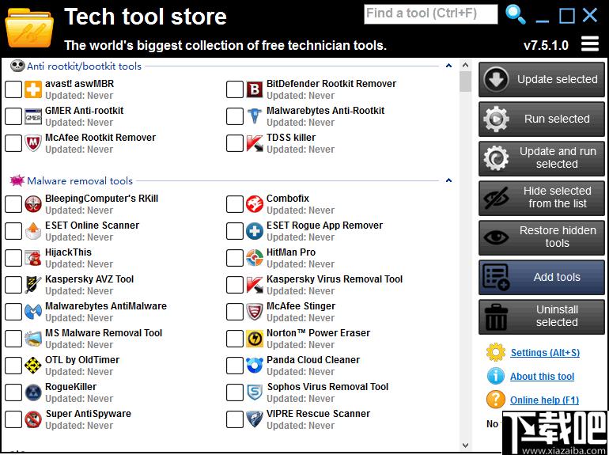The width and height of the screenshot is (609, 455).
Task: Click Update and run selected button
Action: (542, 158)
